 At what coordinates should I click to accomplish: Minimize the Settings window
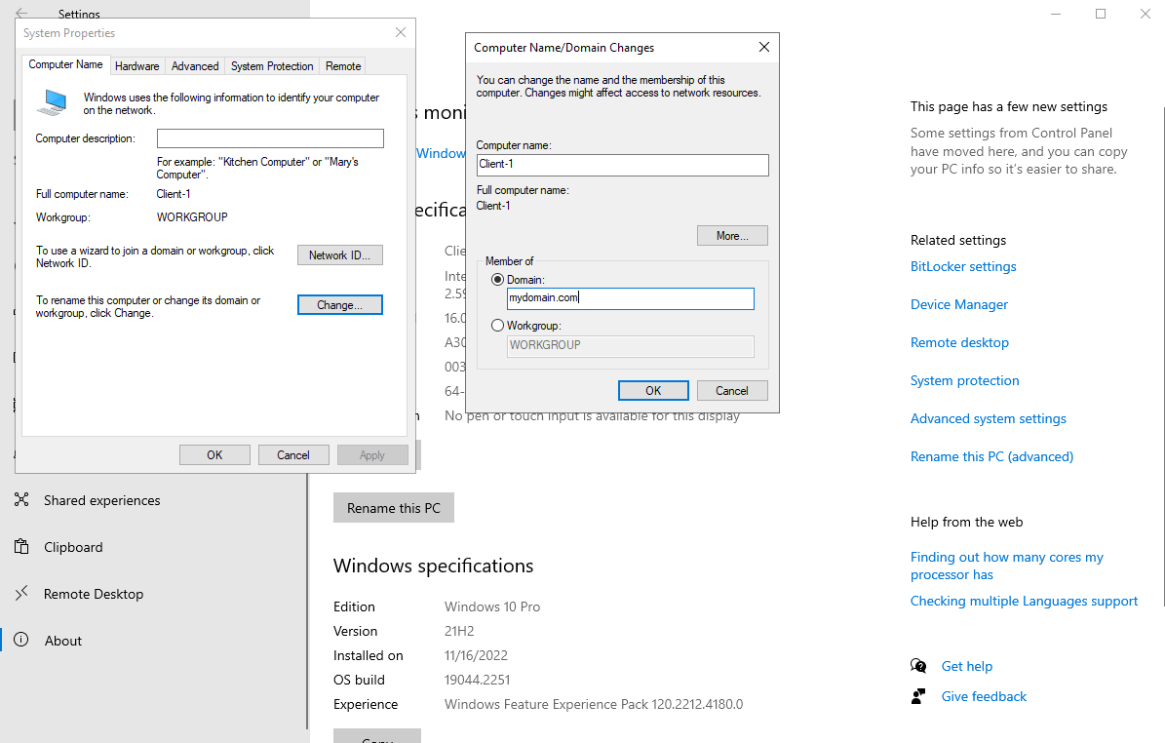click(x=1056, y=14)
